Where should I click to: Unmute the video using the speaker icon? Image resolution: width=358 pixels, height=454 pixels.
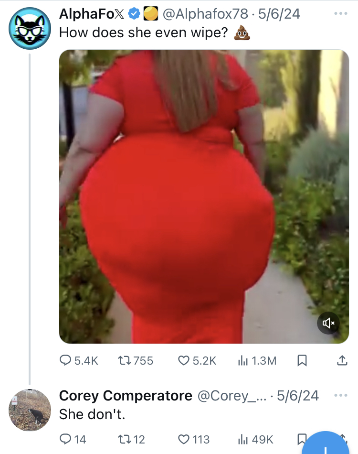(x=328, y=323)
